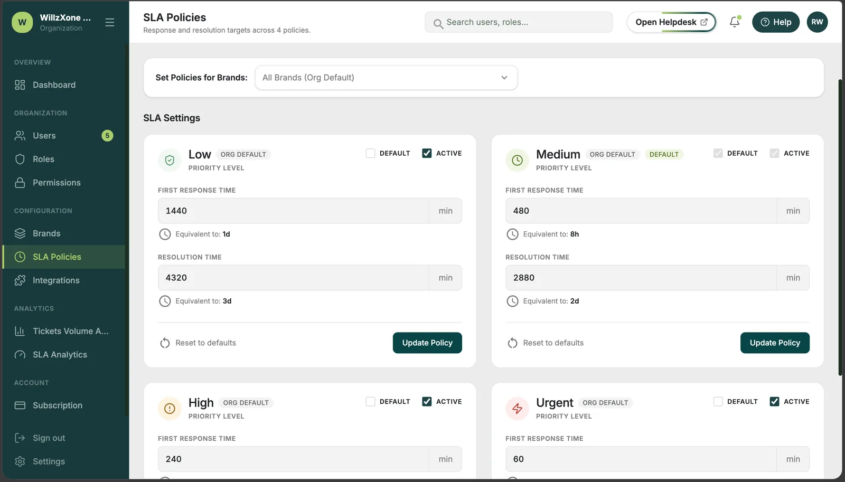The image size is (845, 482).
Task: Click Update Policy for Low priority
Action: pyautogui.click(x=427, y=343)
